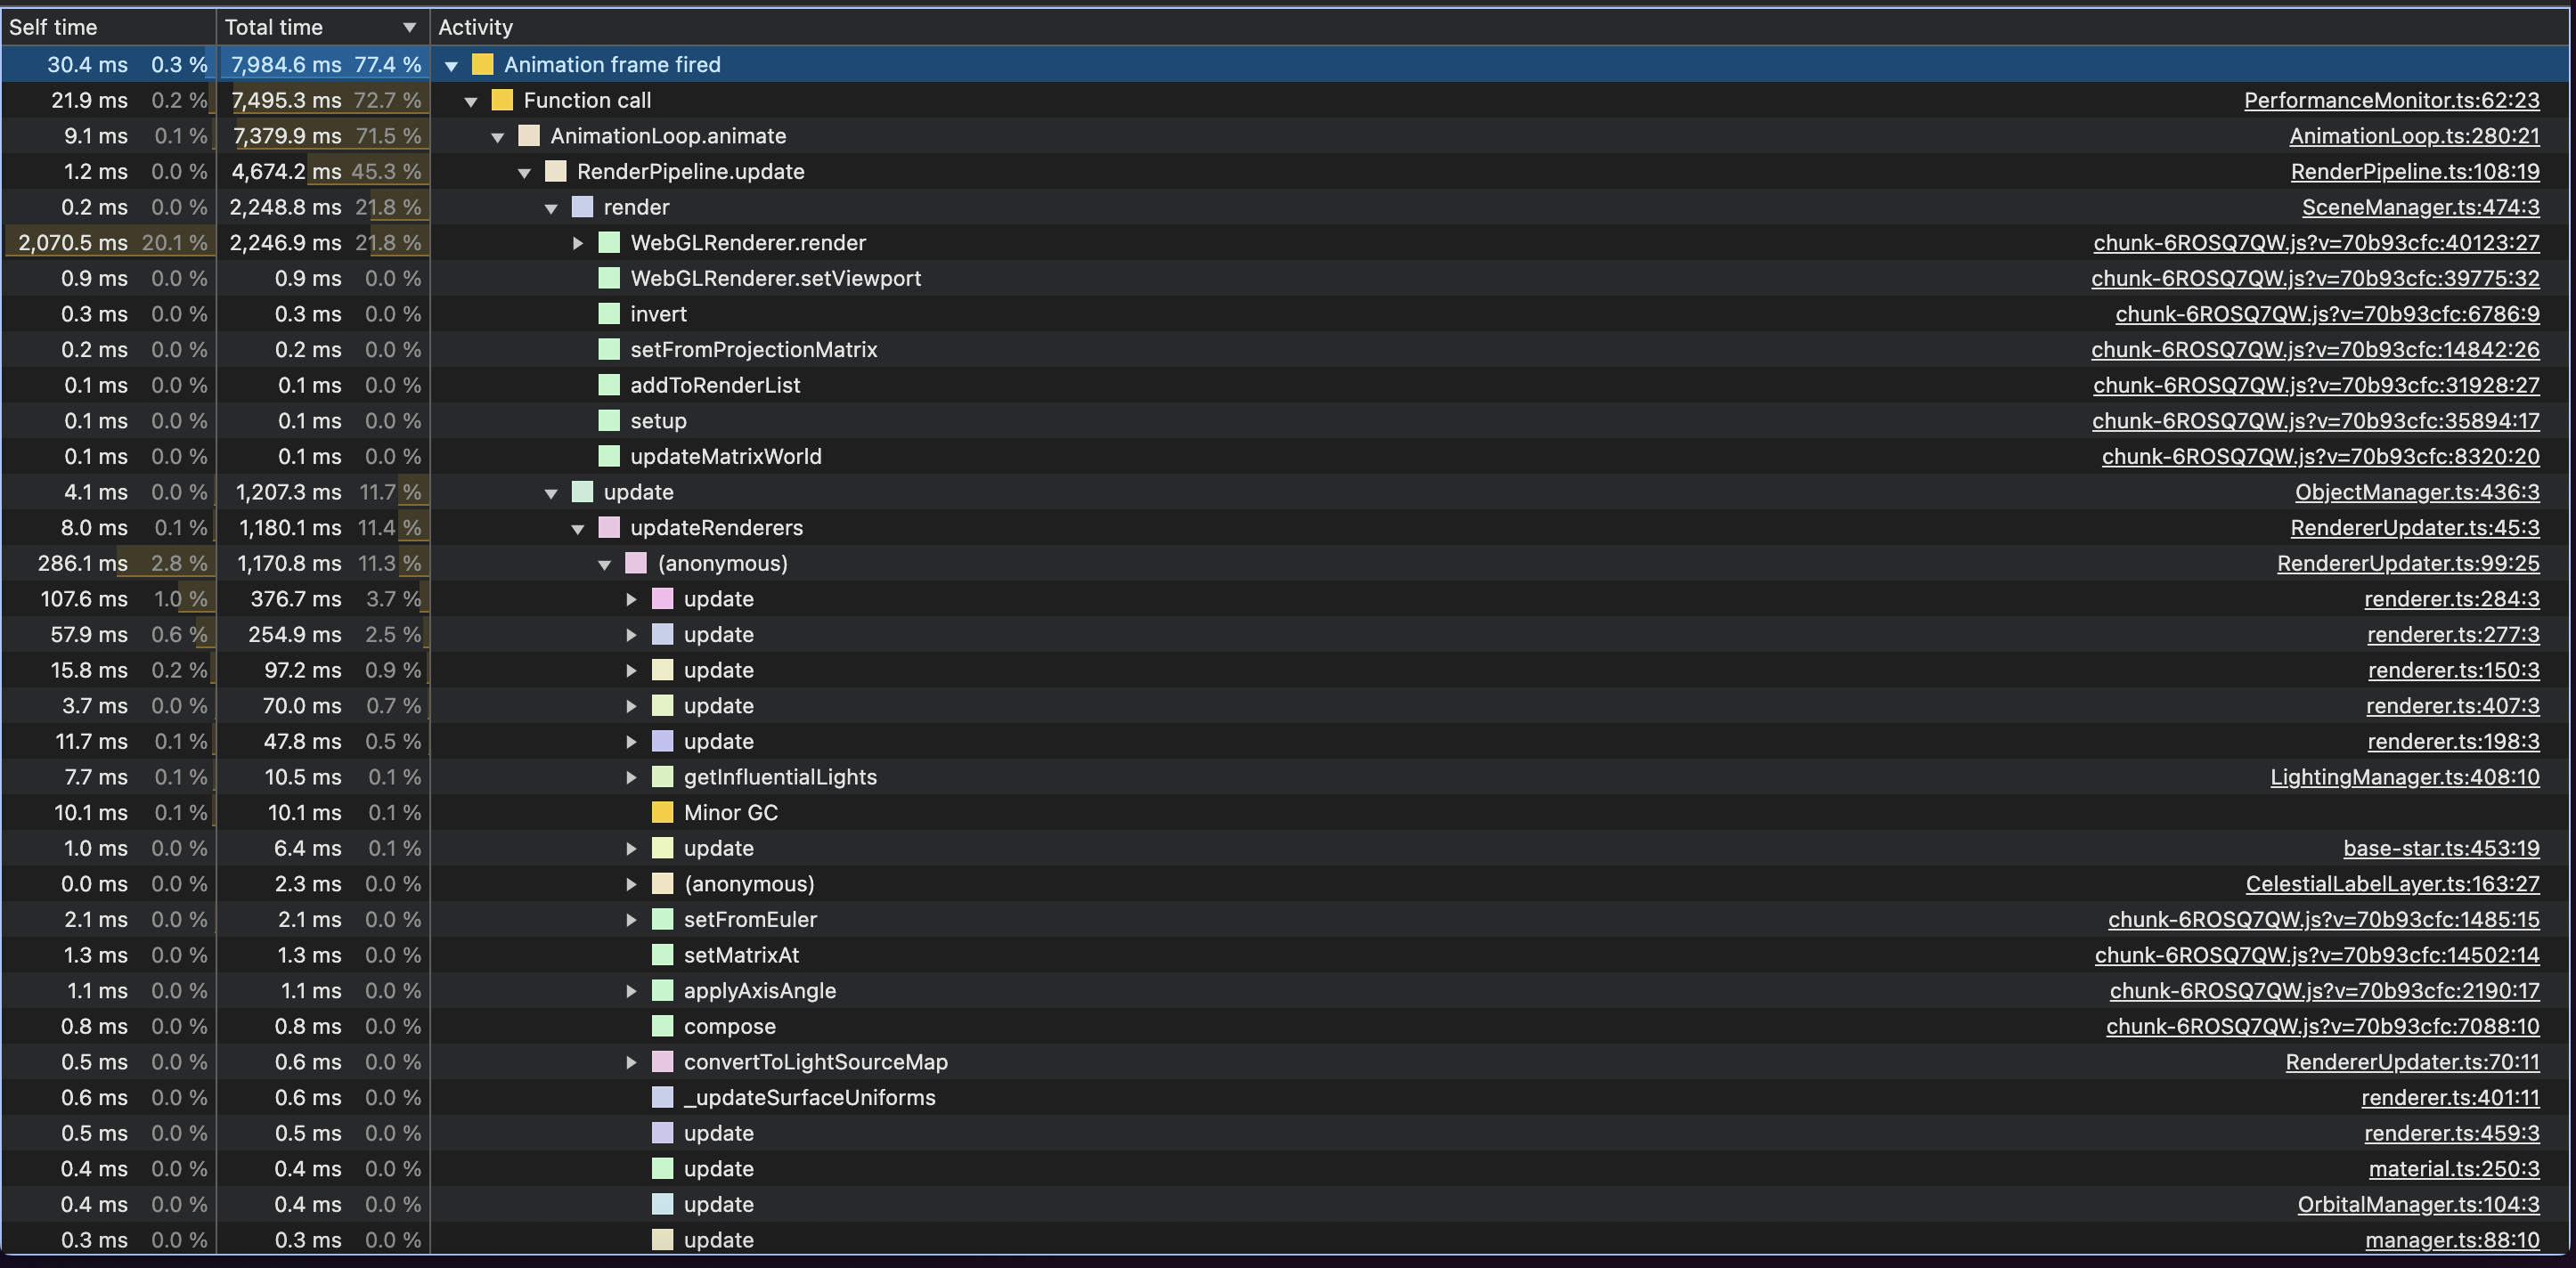
Task: Click the Minor GC yellow color box
Action: point(662,812)
